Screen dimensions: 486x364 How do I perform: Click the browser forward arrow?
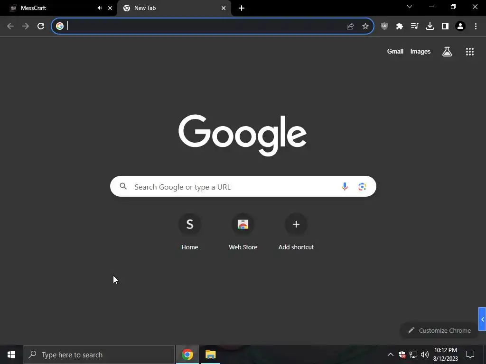click(x=26, y=26)
